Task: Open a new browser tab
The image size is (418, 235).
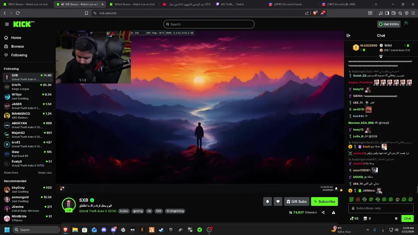Action: tap(376, 4)
